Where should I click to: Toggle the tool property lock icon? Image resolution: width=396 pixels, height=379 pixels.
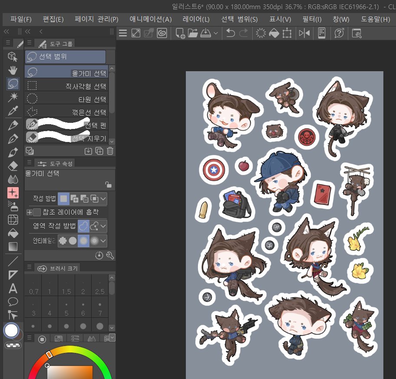(x=109, y=185)
